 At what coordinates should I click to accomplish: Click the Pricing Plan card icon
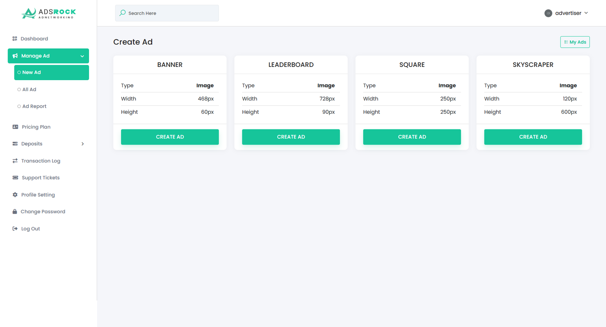(x=15, y=127)
